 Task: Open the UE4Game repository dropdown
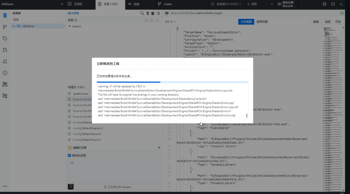tap(32, 4)
